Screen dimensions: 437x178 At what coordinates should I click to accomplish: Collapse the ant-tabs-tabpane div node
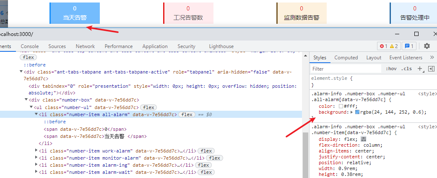tap(21, 71)
